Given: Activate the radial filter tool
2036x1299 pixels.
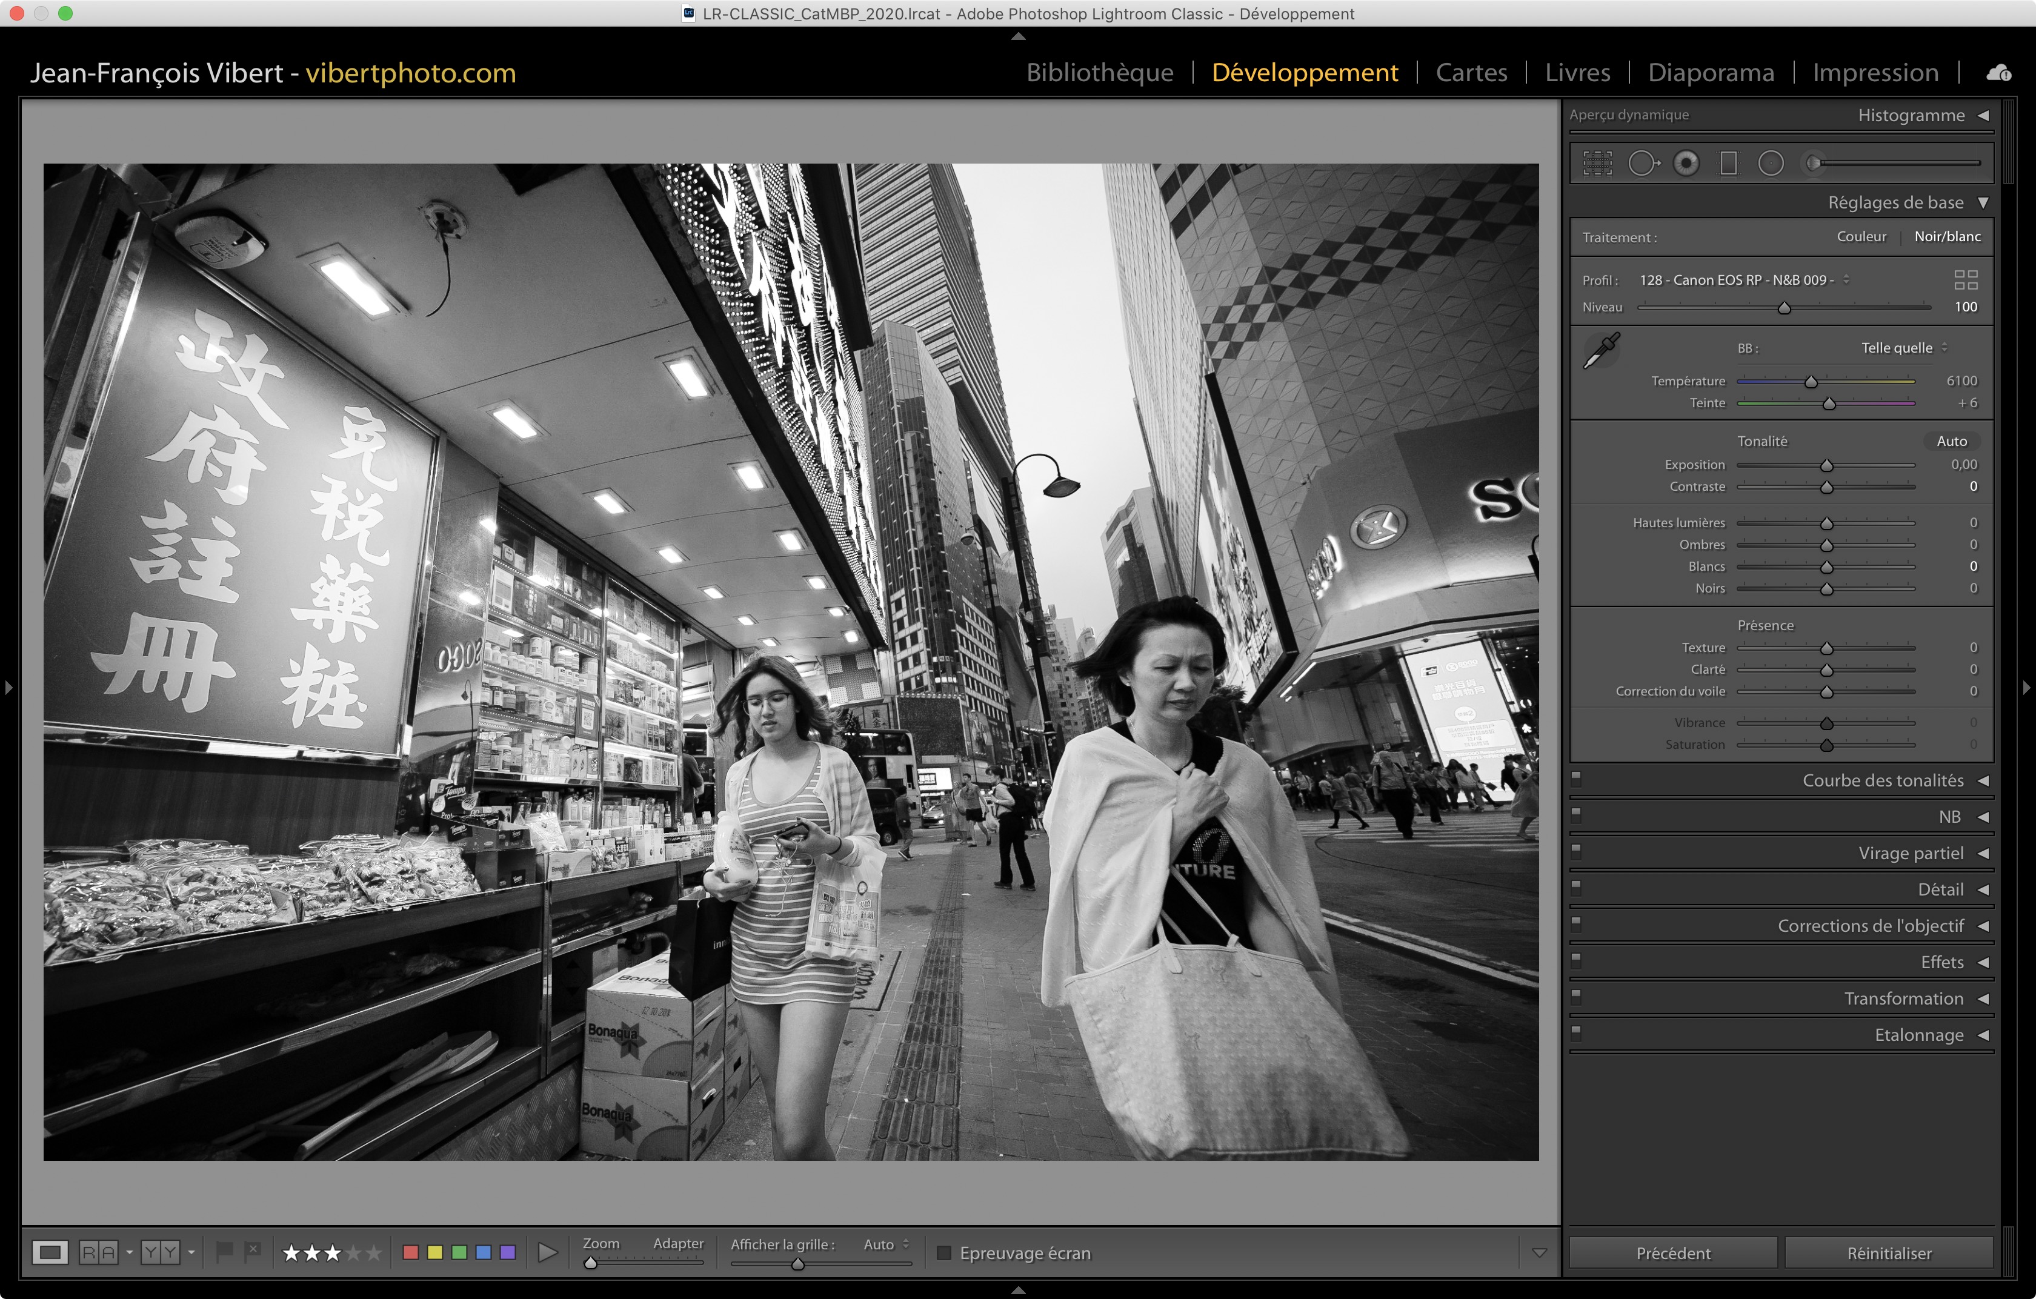Looking at the screenshot, I should [1771, 163].
